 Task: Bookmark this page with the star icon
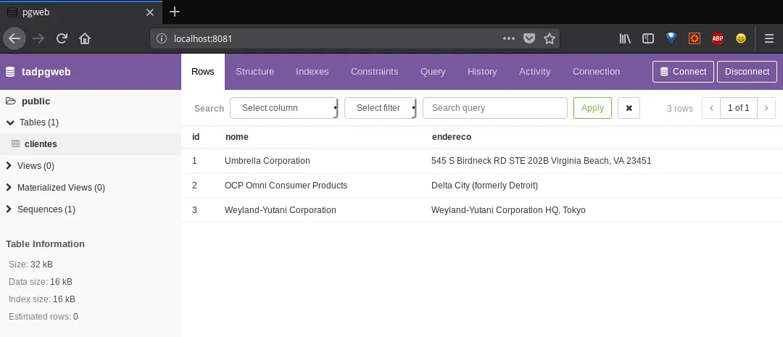[550, 38]
